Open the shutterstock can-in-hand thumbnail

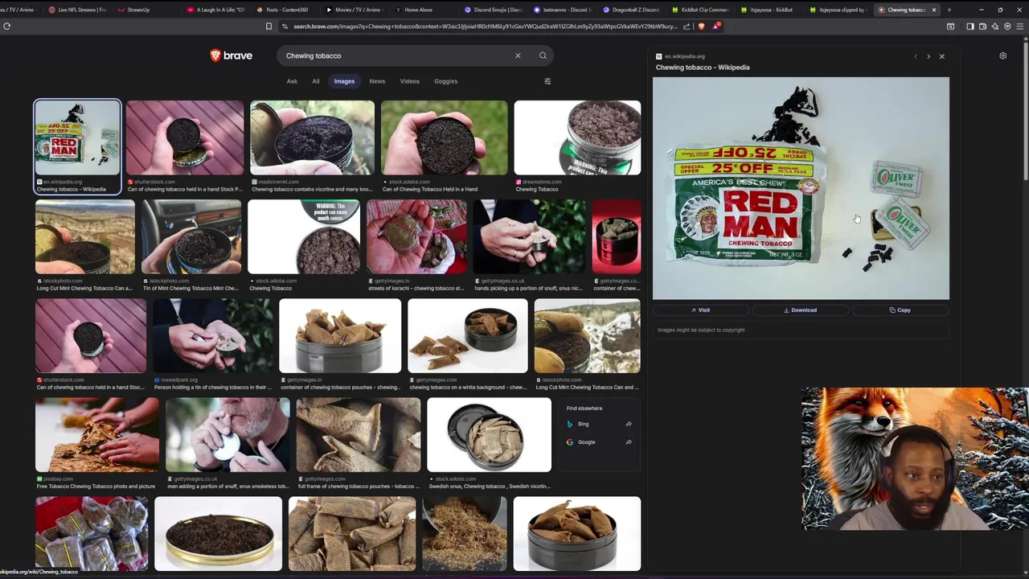pyautogui.click(x=185, y=138)
